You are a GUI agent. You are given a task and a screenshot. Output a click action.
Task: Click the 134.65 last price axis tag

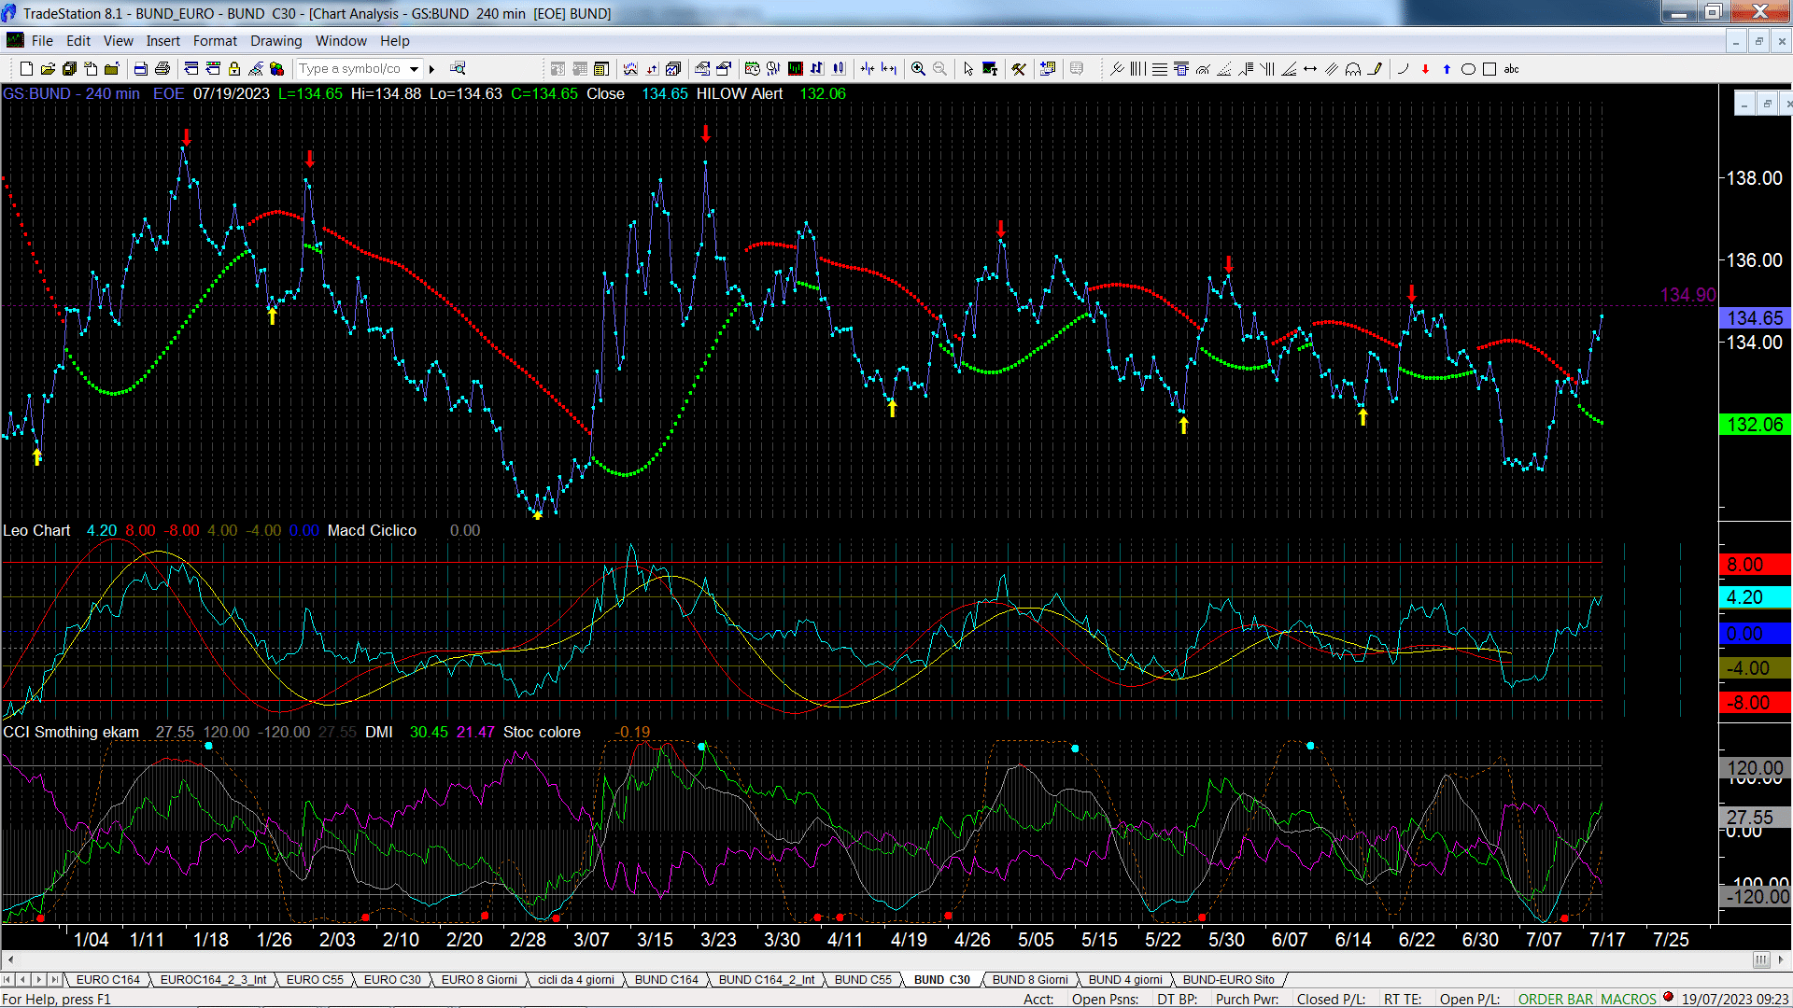(x=1755, y=318)
